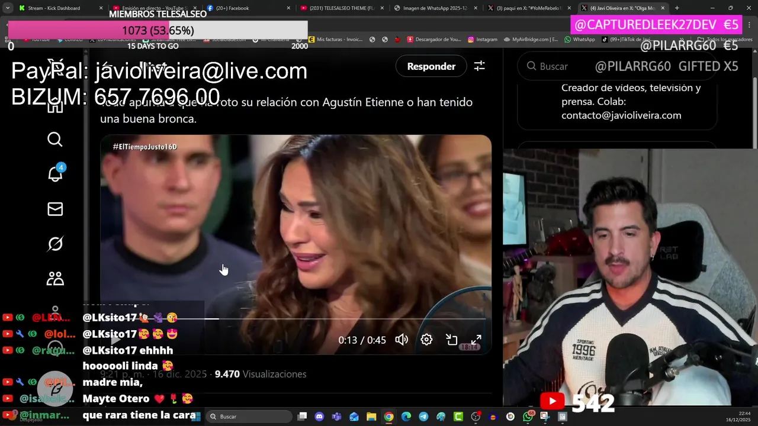Open Microsoft Teams from the taskbar

(x=337, y=417)
